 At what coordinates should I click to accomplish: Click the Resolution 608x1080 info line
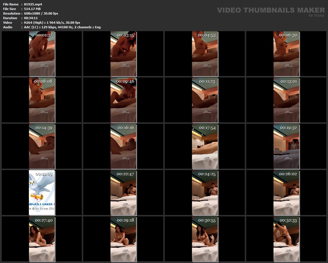click(41, 13)
